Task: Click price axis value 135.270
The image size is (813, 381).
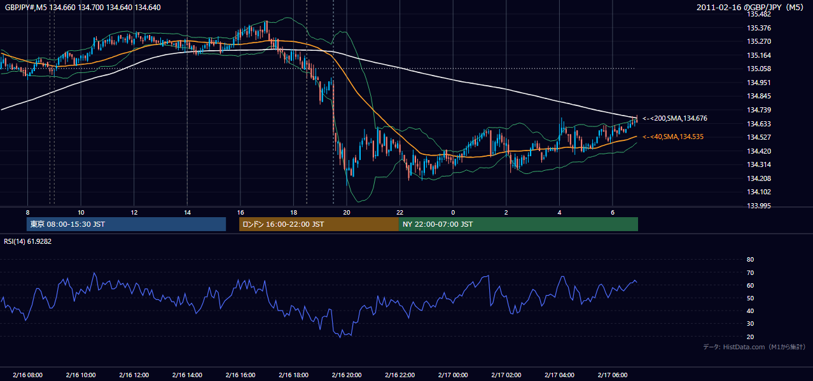Action: (x=759, y=42)
